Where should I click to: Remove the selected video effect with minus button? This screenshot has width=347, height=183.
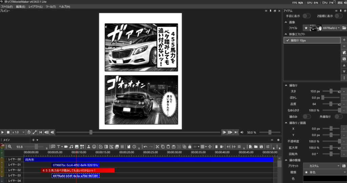coord(344,46)
